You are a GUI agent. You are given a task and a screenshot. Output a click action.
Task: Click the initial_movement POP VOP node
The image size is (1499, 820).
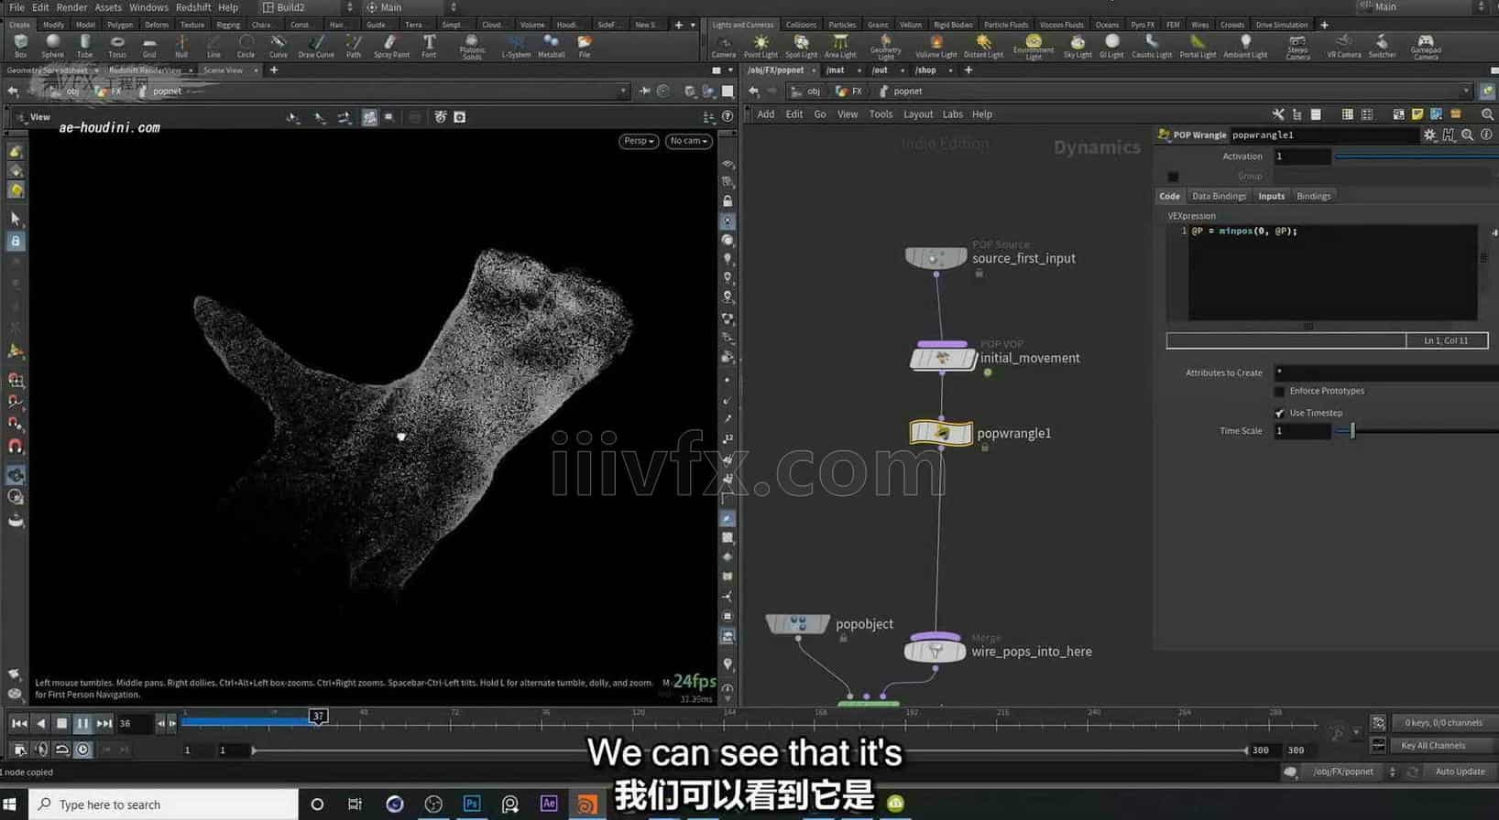tap(943, 357)
